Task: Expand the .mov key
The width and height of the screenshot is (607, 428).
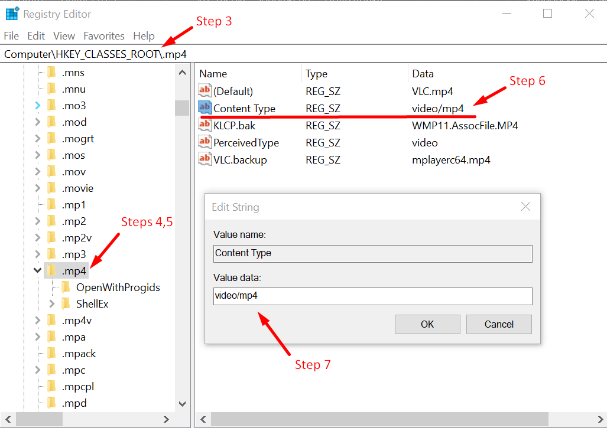Action: click(38, 172)
